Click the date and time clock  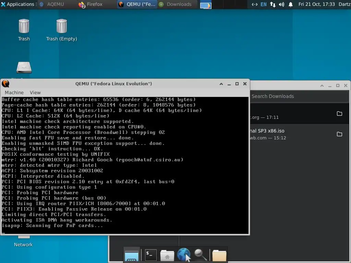pos(316,4)
